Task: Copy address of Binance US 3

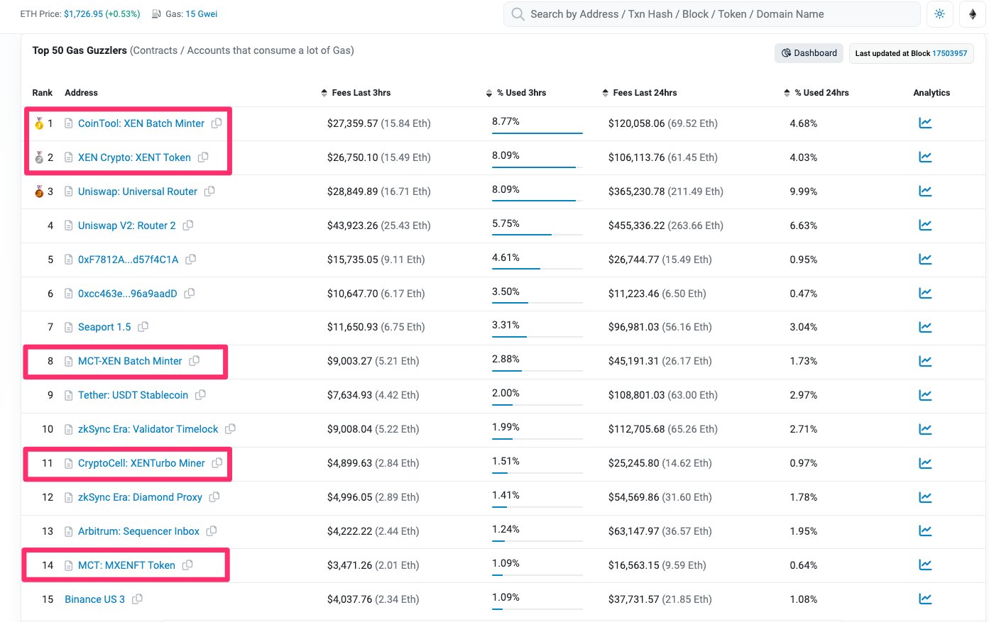Action: click(138, 599)
